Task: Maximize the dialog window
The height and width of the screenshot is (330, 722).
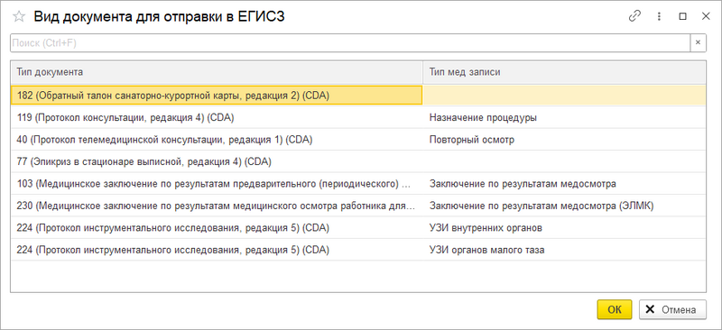Action: coord(683,16)
